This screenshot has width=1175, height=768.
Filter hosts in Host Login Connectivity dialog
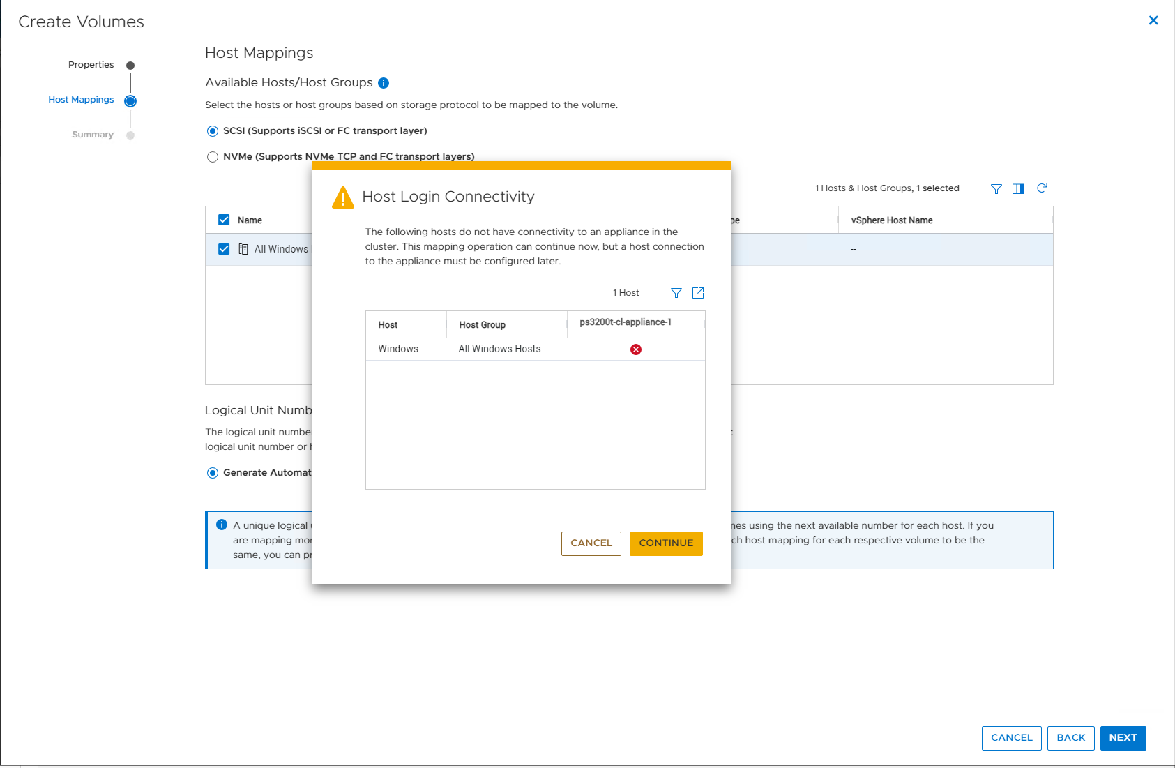coord(676,293)
